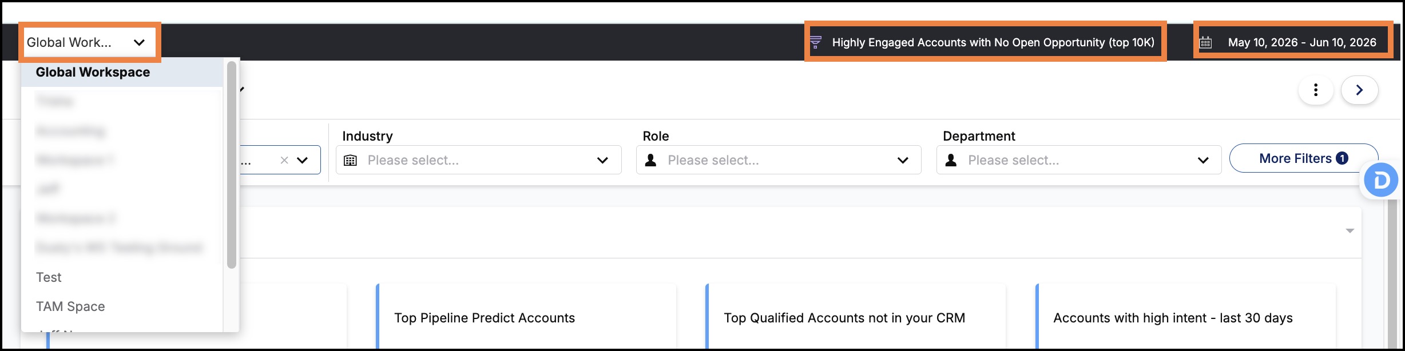Image resolution: width=1405 pixels, height=351 pixels.
Task: Click the purple funnel segment icon
Action: 816,42
